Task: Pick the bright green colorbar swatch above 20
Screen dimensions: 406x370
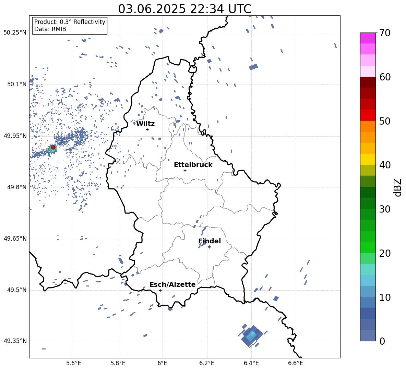Action: pos(368,247)
